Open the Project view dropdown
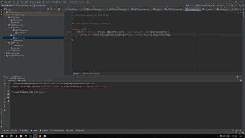Screen dimensions: 245x138 pos(9,9)
